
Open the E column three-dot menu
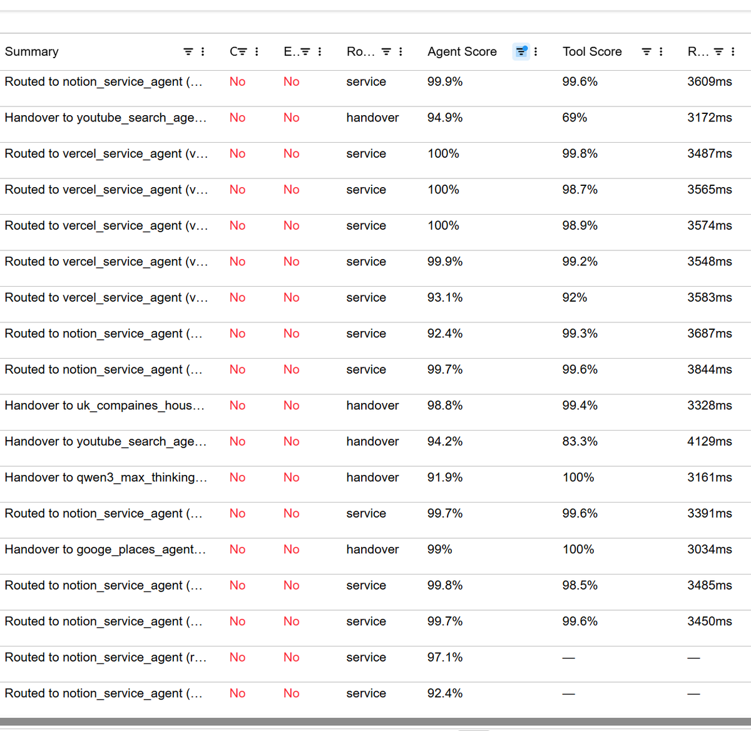point(320,52)
